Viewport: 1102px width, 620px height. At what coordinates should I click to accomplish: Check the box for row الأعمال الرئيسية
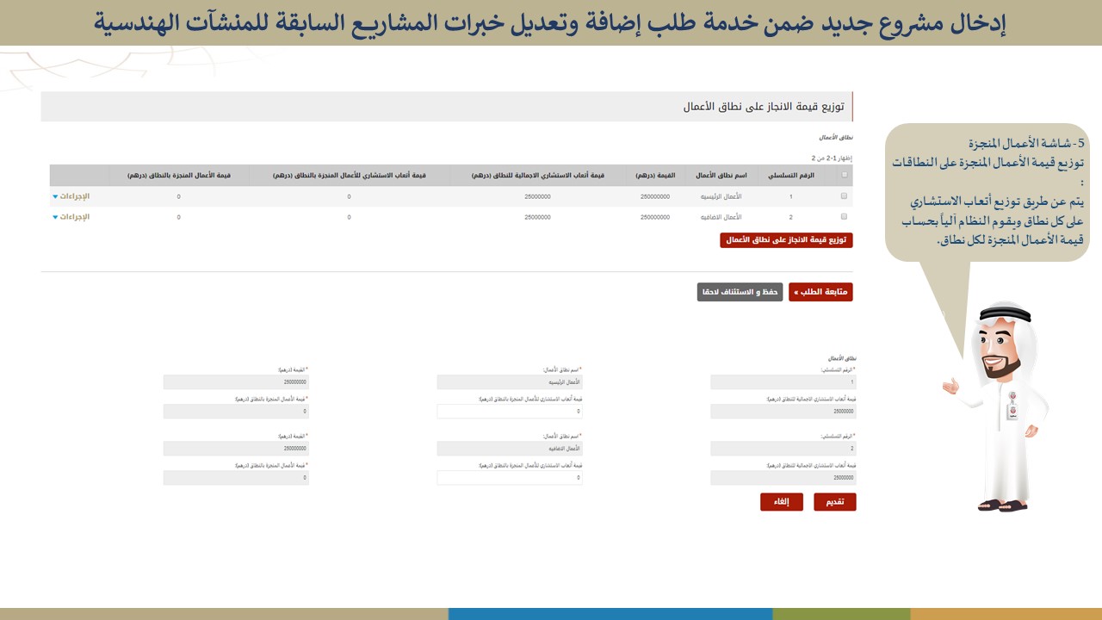point(844,196)
